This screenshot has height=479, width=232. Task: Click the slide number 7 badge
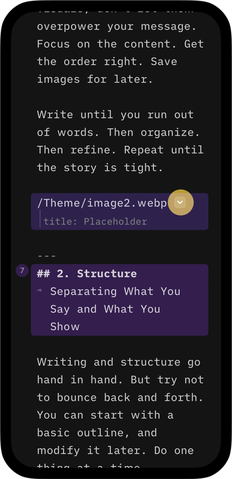point(22,270)
